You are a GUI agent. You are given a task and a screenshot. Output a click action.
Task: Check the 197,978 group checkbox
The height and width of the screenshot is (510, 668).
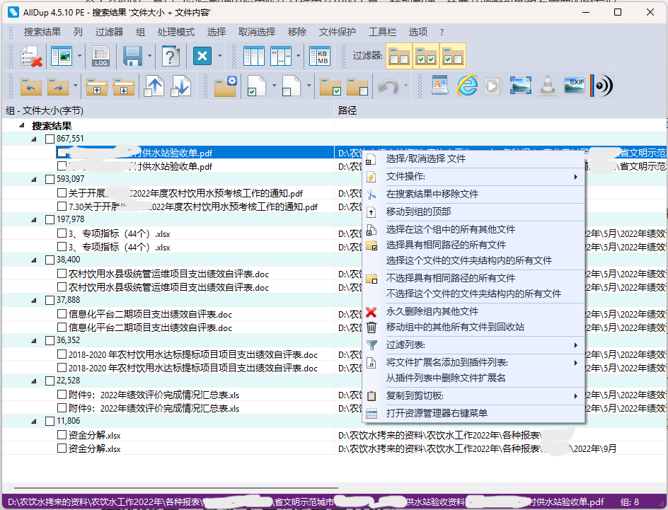[x=50, y=220]
